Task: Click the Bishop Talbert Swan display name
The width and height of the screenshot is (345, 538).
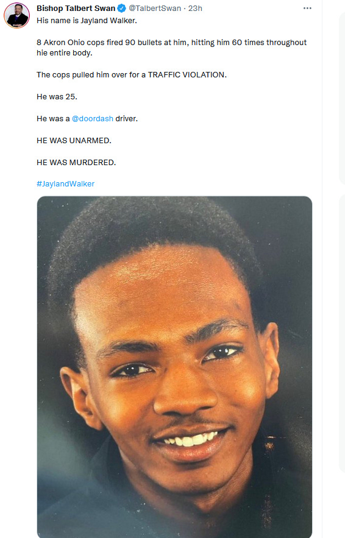Action: coord(76,9)
